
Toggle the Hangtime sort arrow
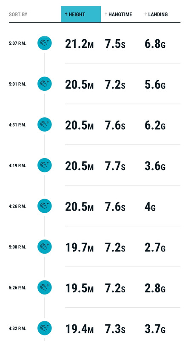(x=105, y=14)
